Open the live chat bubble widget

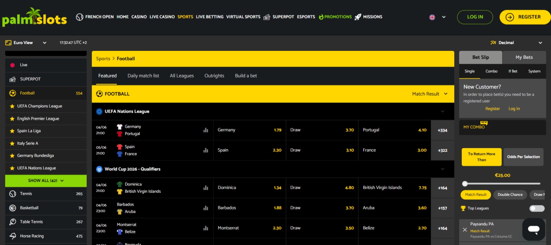[534, 229]
